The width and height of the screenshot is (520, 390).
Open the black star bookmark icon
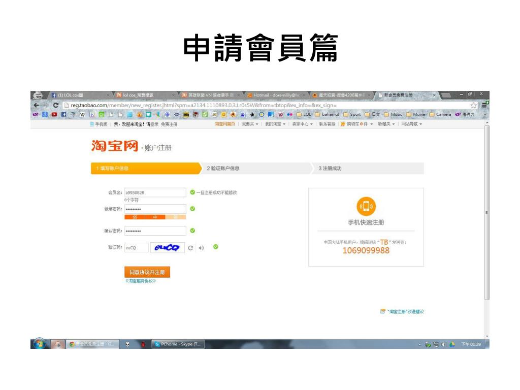point(252,114)
